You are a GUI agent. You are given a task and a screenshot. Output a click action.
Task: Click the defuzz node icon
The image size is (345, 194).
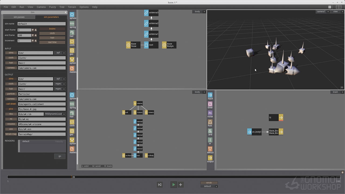pos(210,149)
